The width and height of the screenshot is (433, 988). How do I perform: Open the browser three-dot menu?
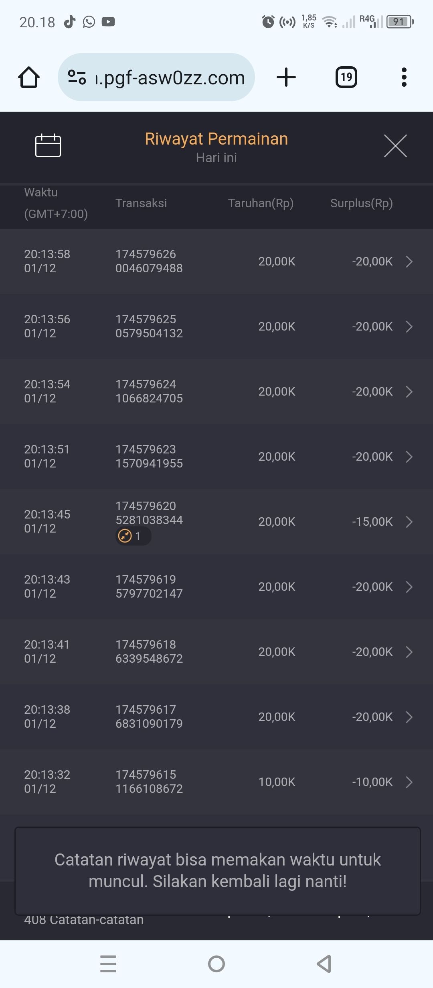click(404, 77)
